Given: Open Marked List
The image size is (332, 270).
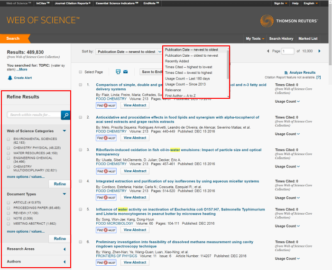Looking at the screenshot, I should tap(308, 39).
